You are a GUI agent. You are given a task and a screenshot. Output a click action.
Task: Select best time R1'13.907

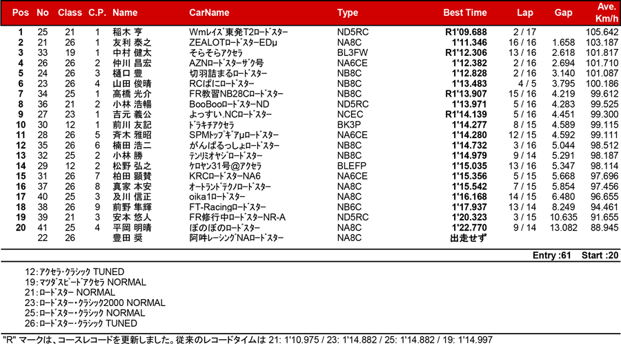point(466,94)
